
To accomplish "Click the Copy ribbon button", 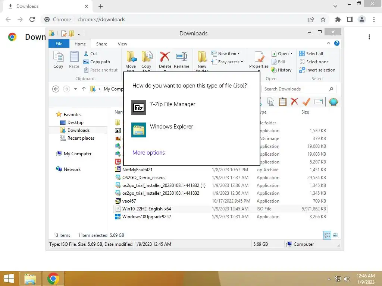I will [58, 60].
